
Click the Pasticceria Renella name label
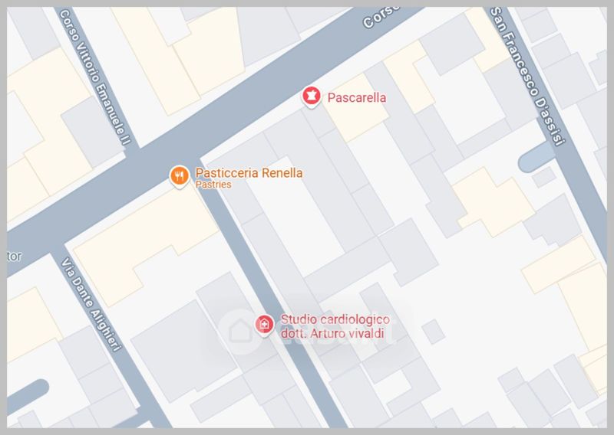click(249, 173)
